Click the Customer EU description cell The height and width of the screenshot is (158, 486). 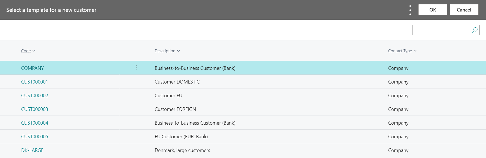coord(168,96)
